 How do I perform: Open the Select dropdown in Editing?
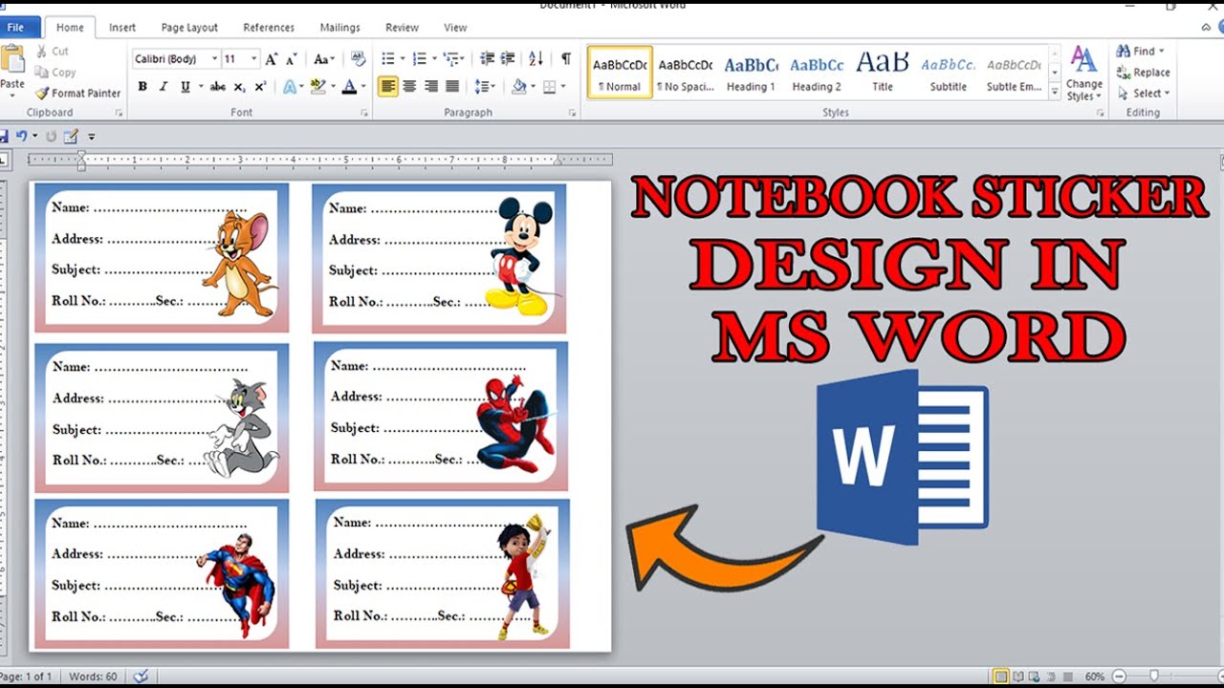(x=1144, y=94)
